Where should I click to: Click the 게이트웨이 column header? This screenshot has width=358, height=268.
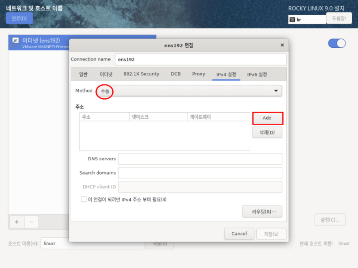(218, 117)
